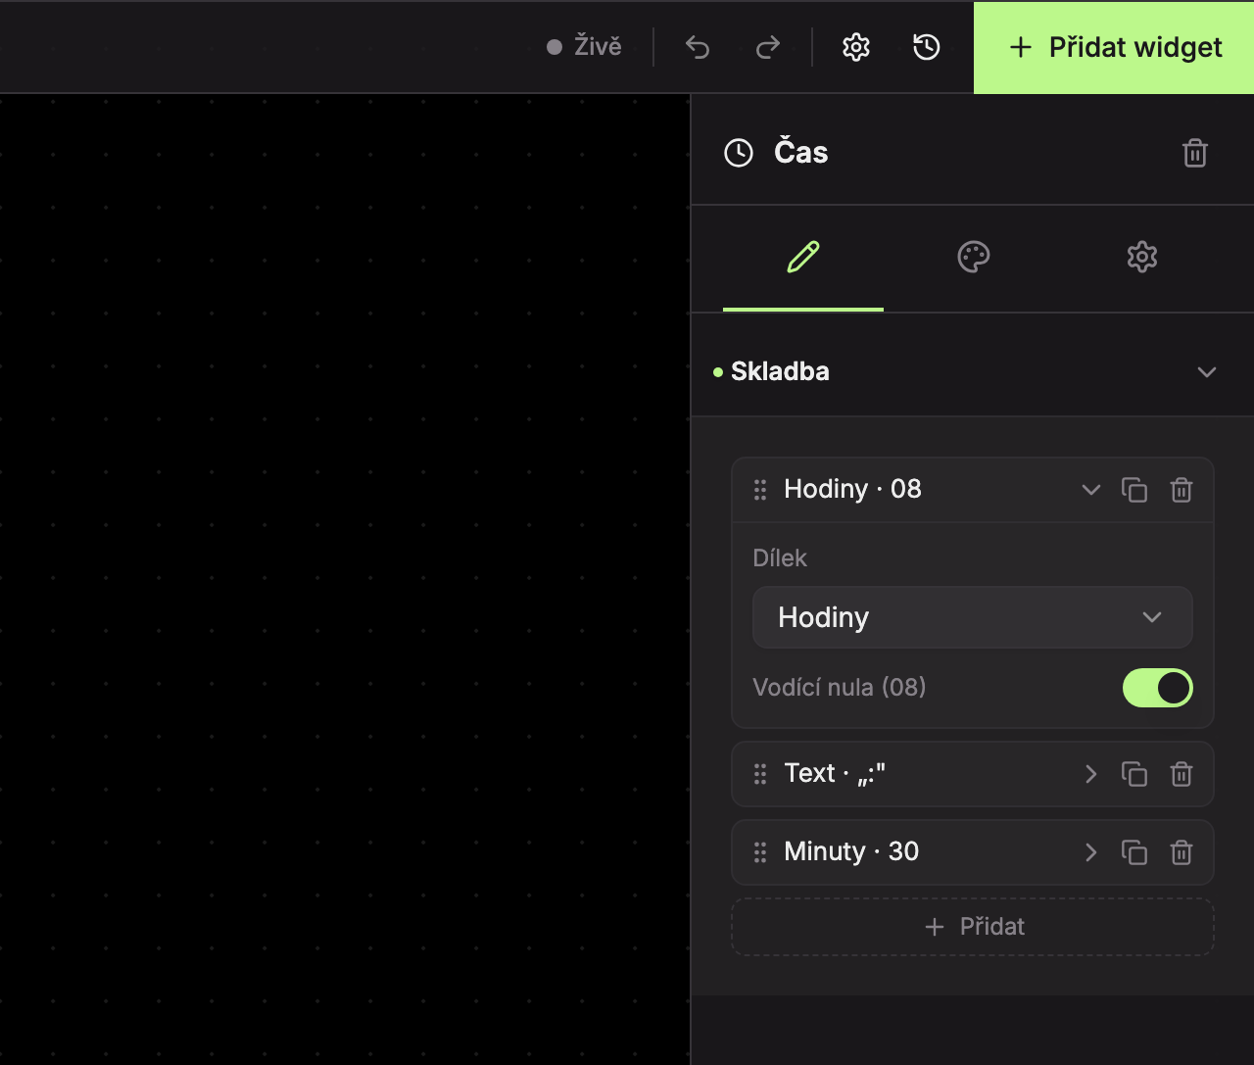Delete the Text „:" item
1254x1065 pixels.
tap(1182, 774)
